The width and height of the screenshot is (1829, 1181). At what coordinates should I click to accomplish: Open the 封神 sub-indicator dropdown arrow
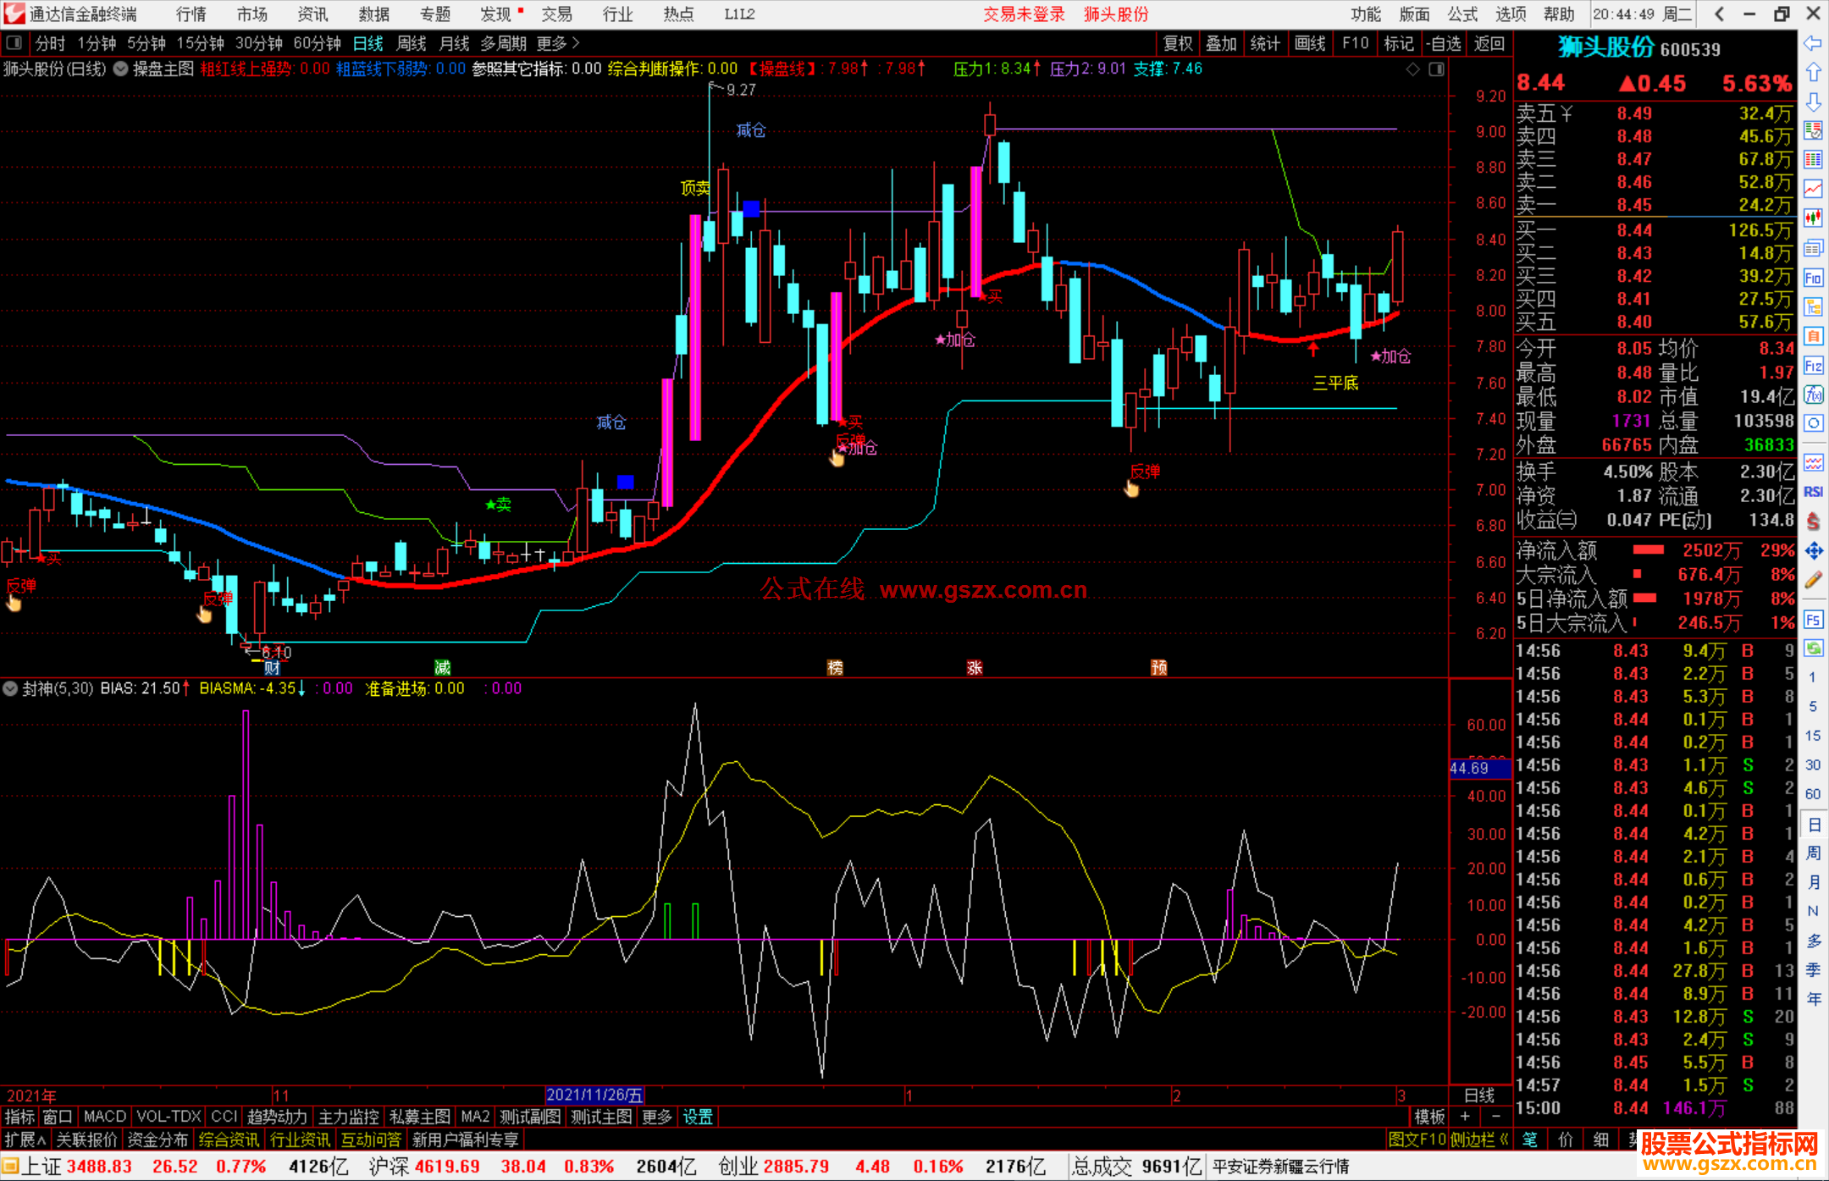coord(10,688)
